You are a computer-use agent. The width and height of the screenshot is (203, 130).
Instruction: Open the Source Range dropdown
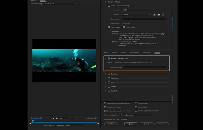pyautogui.click(x=70, y=125)
